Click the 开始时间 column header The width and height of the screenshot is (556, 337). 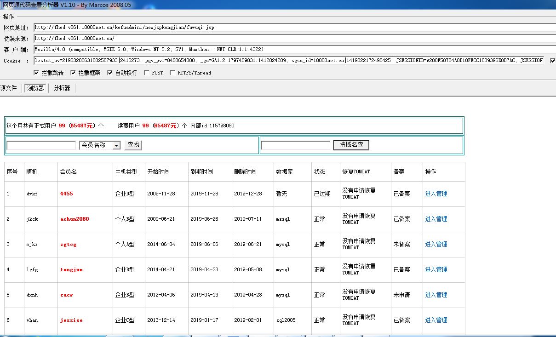pyautogui.click(x=158, y=171)
